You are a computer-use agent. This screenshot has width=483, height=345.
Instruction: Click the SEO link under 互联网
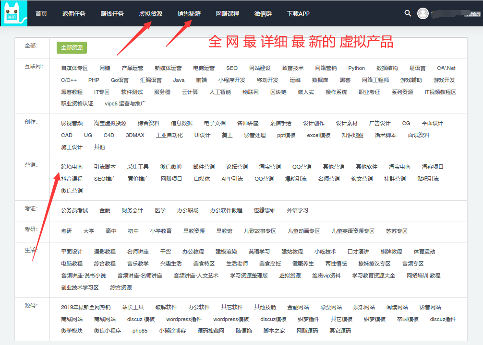point(232,68)
